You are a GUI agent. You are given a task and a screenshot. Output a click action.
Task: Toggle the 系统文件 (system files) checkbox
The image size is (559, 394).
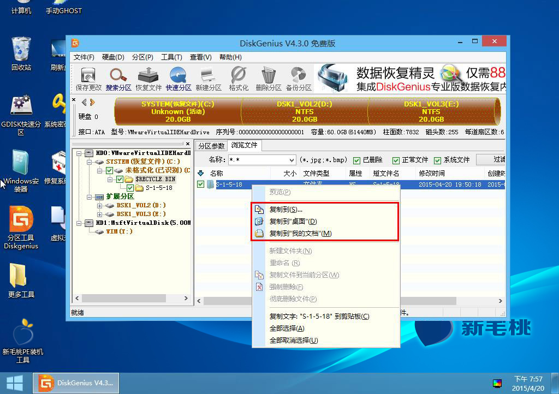437,160
